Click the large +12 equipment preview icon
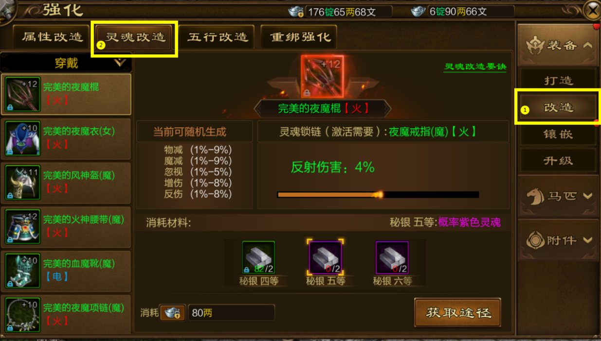 point(322,77)
